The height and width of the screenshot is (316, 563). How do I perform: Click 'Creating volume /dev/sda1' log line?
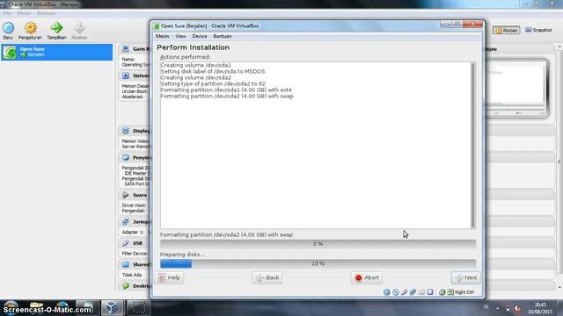pyautogui.click(x=196, y=65)
